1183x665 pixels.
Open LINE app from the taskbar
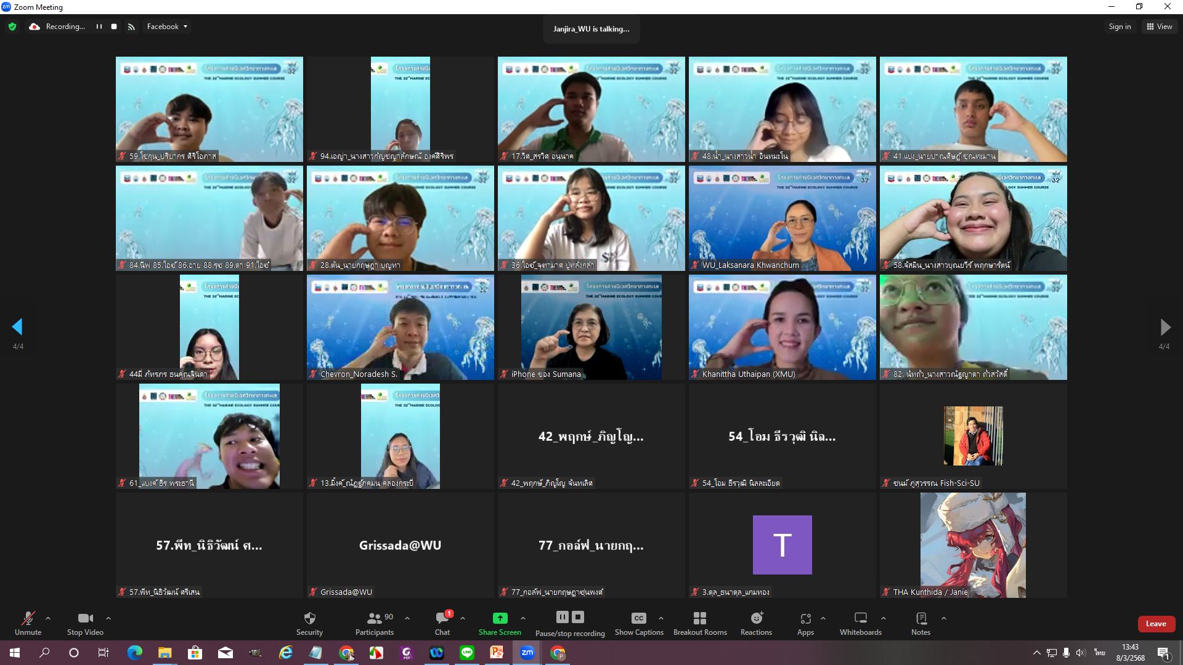(x=466, y=653)
